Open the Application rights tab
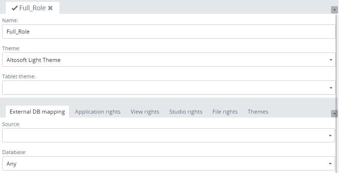Viewport: 339px width, 173px height. point(98,112)
